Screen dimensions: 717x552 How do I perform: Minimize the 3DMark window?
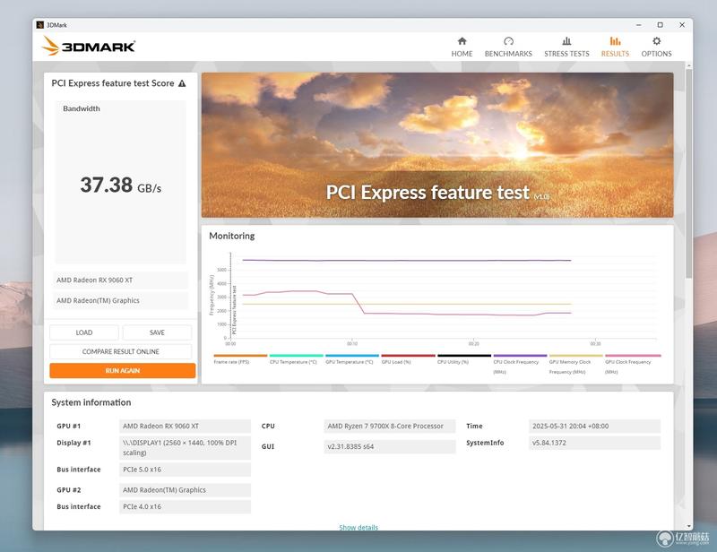639,25
